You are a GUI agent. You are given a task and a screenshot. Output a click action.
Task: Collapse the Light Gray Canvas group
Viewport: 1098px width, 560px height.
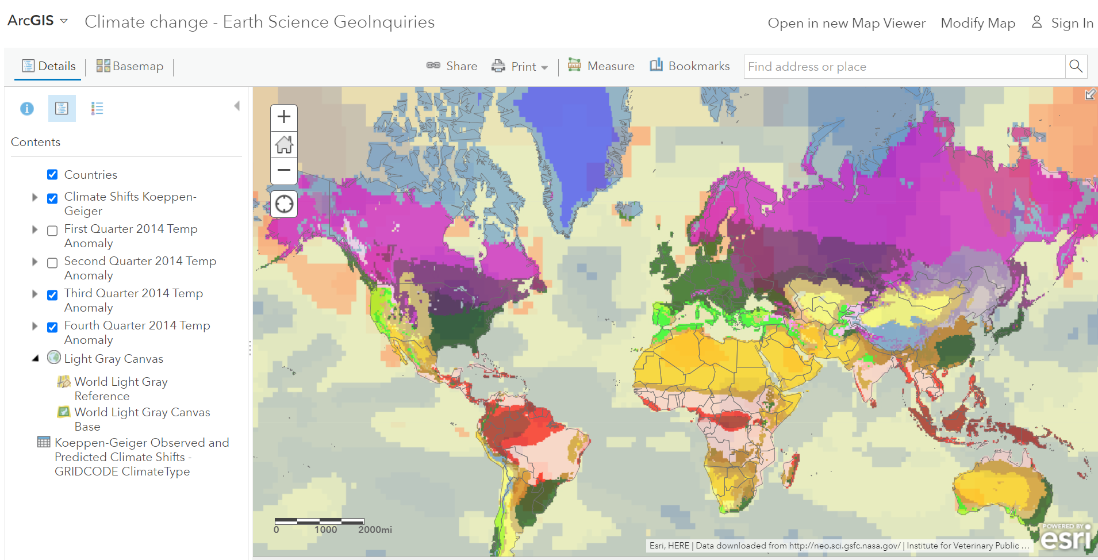coord(36,358)
